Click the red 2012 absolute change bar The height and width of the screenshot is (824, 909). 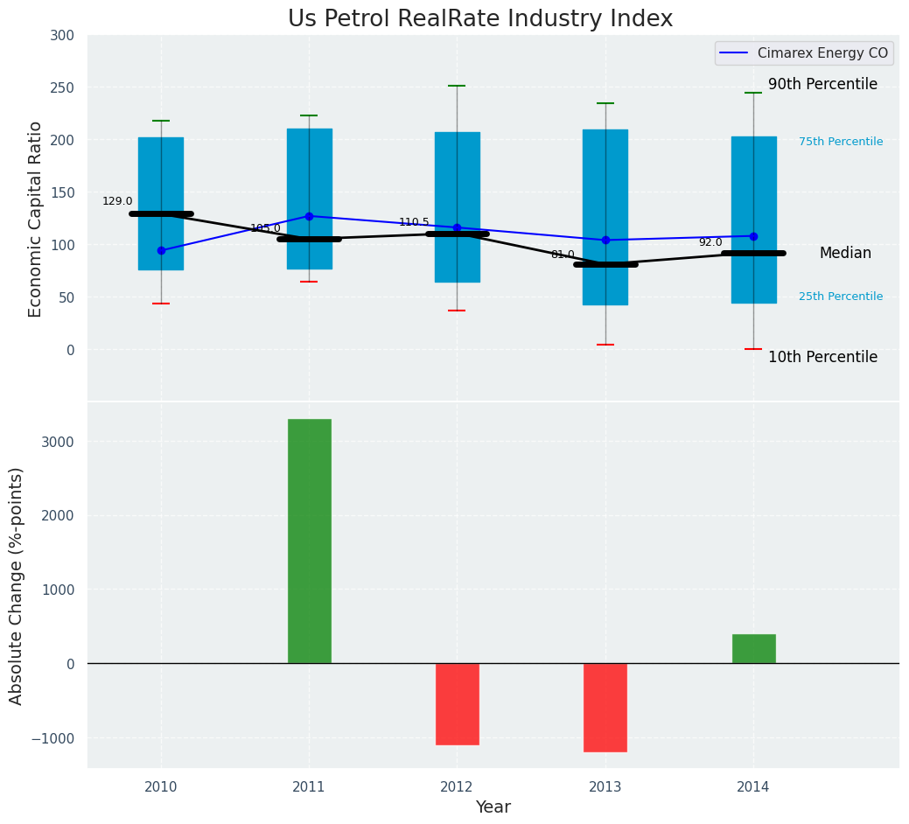(x=457, y=703)
